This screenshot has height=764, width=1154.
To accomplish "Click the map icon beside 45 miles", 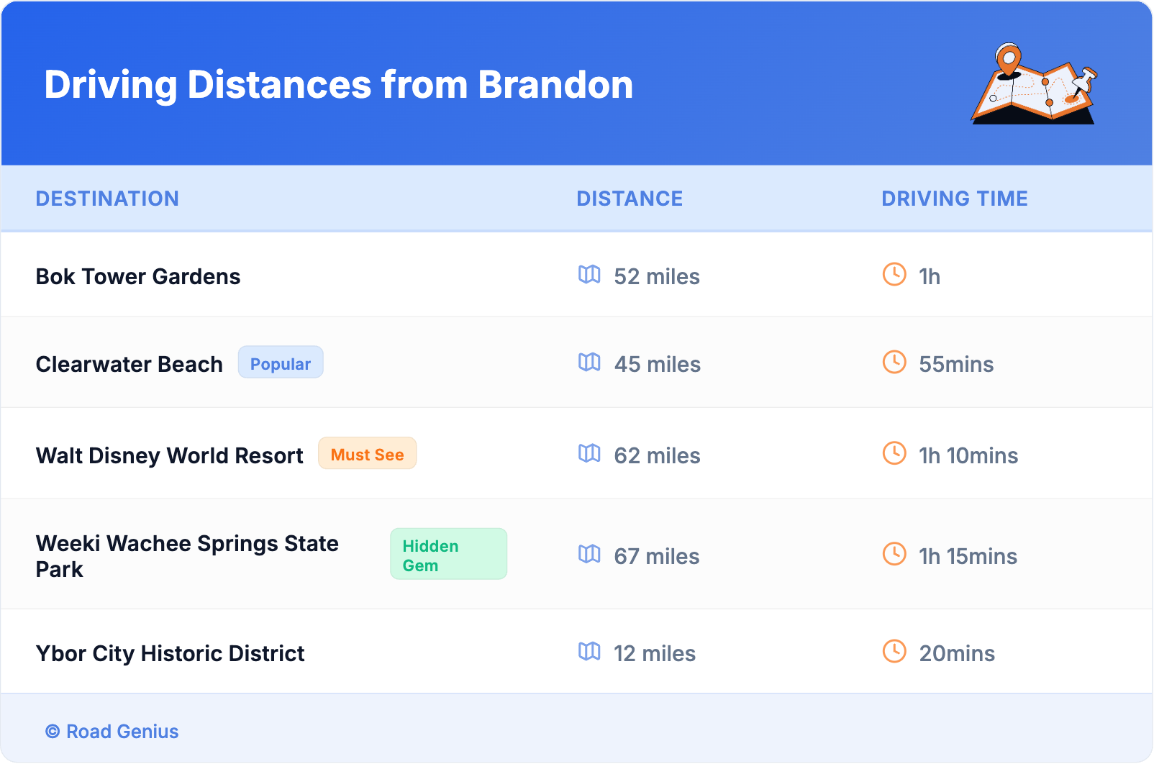I will pos(589,363).
